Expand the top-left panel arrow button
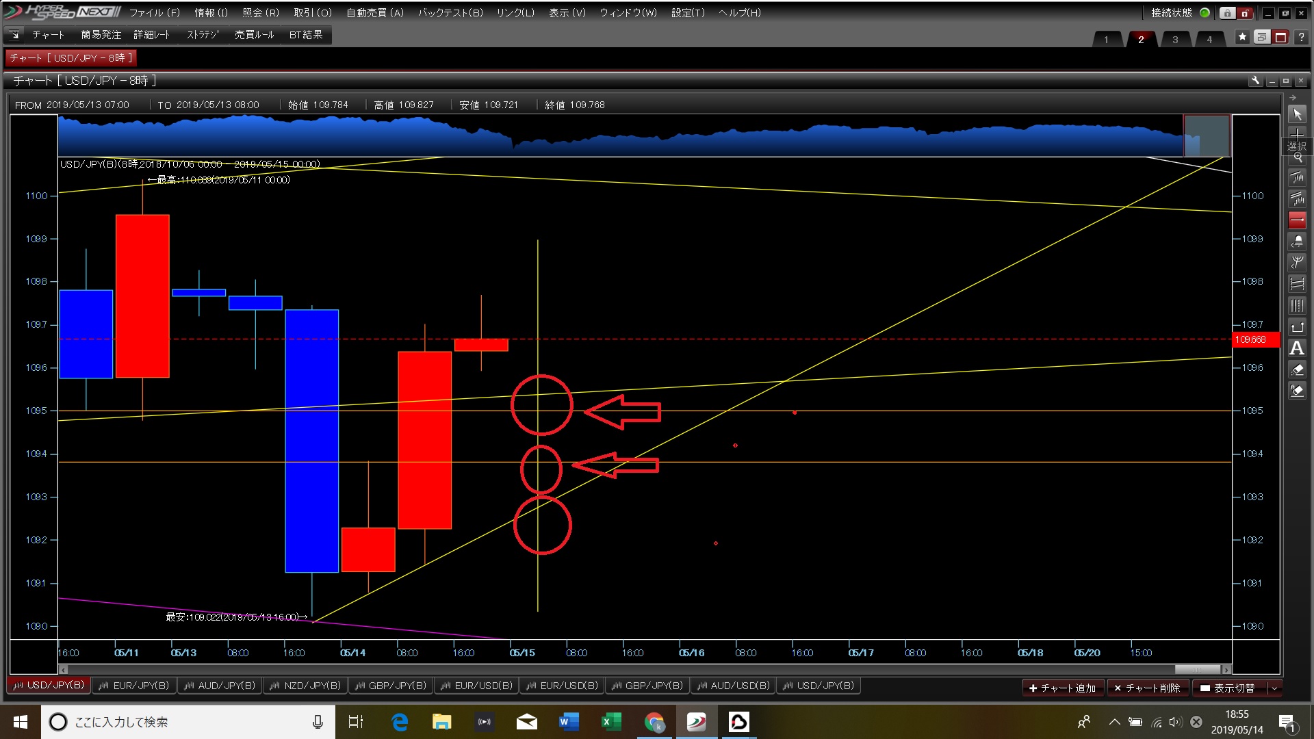 tap(14, 35)
